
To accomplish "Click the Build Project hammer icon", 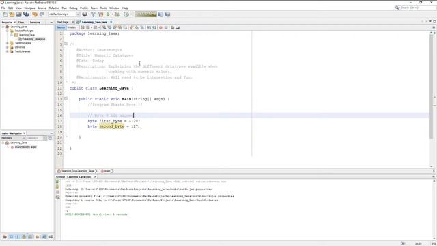I will [94, 14].
